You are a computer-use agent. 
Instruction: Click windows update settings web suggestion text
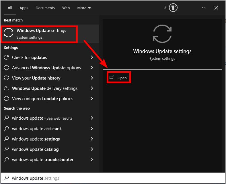coord(36,139)
